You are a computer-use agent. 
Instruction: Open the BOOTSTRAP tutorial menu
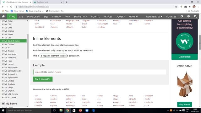click(80, 17)
